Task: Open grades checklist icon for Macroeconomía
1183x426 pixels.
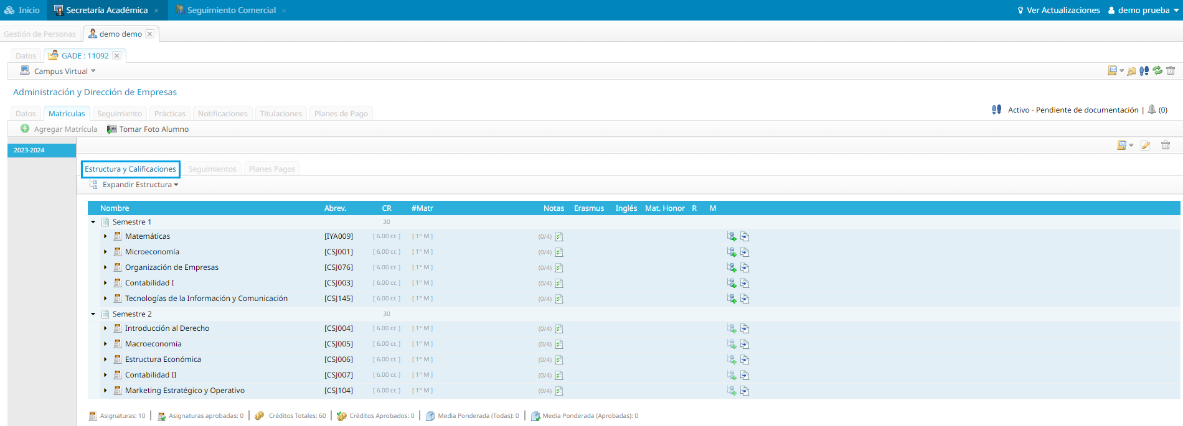Action: (559, 345)
